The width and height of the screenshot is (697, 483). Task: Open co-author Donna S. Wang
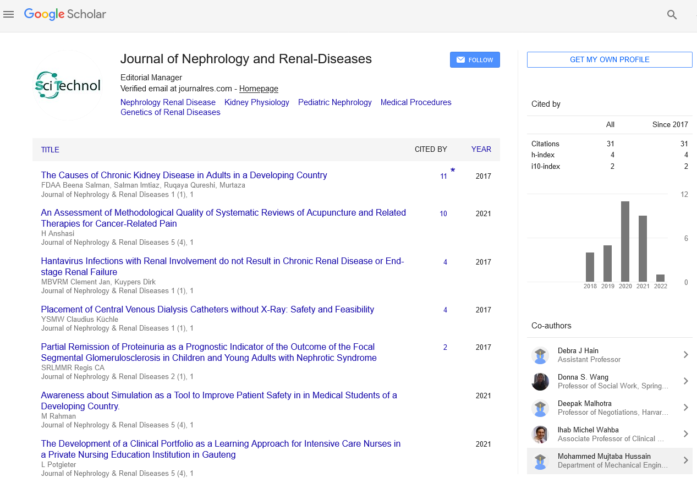pos(583,377)
